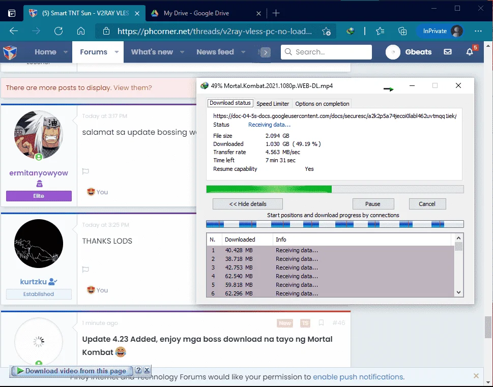Open post #46 permalink

(x=339, y=323)
